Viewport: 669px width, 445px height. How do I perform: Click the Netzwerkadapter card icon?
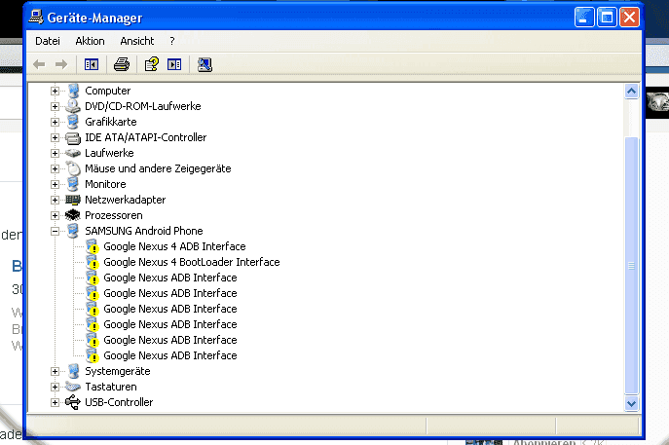(73, 200)
